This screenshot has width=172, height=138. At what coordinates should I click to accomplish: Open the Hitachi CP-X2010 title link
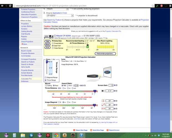tap(64, 36)
